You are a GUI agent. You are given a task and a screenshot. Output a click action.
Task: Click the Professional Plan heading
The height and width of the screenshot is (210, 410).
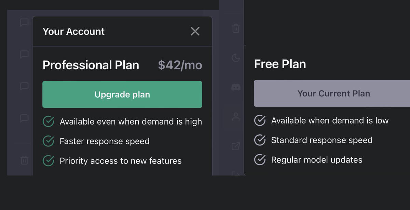point(91,65)
